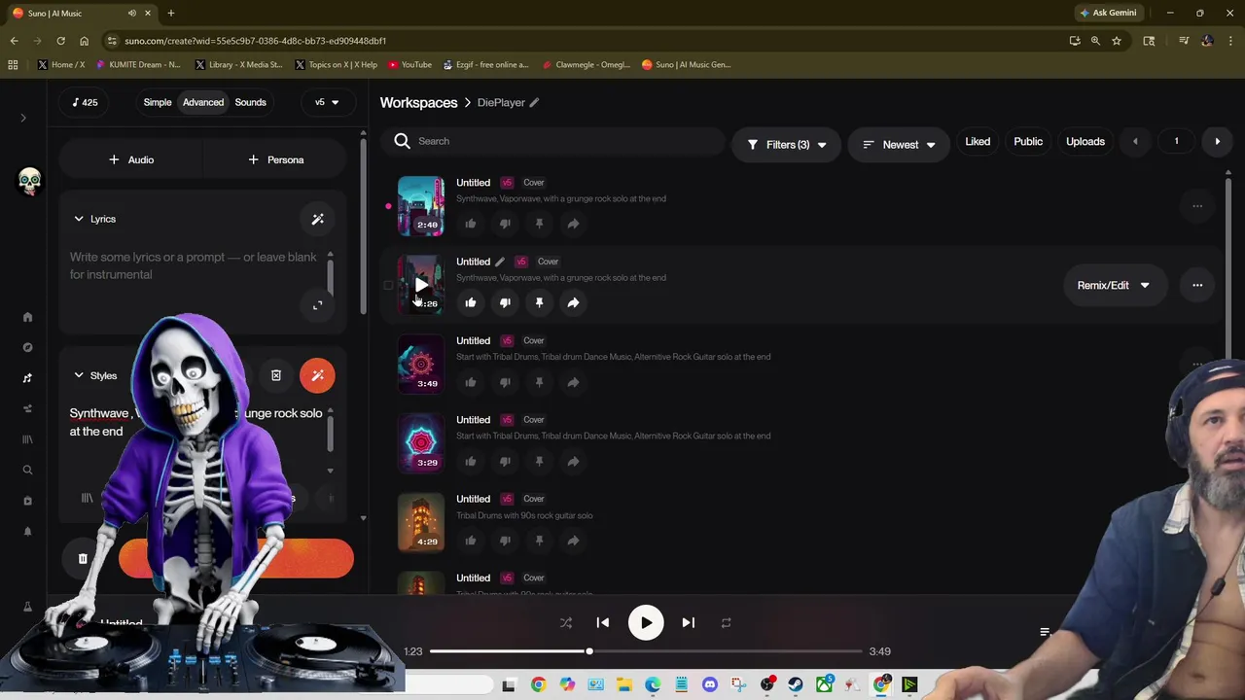Share the 3:49 Tribal Drums song
1245x700 pixels.
[x=573, y=382]
